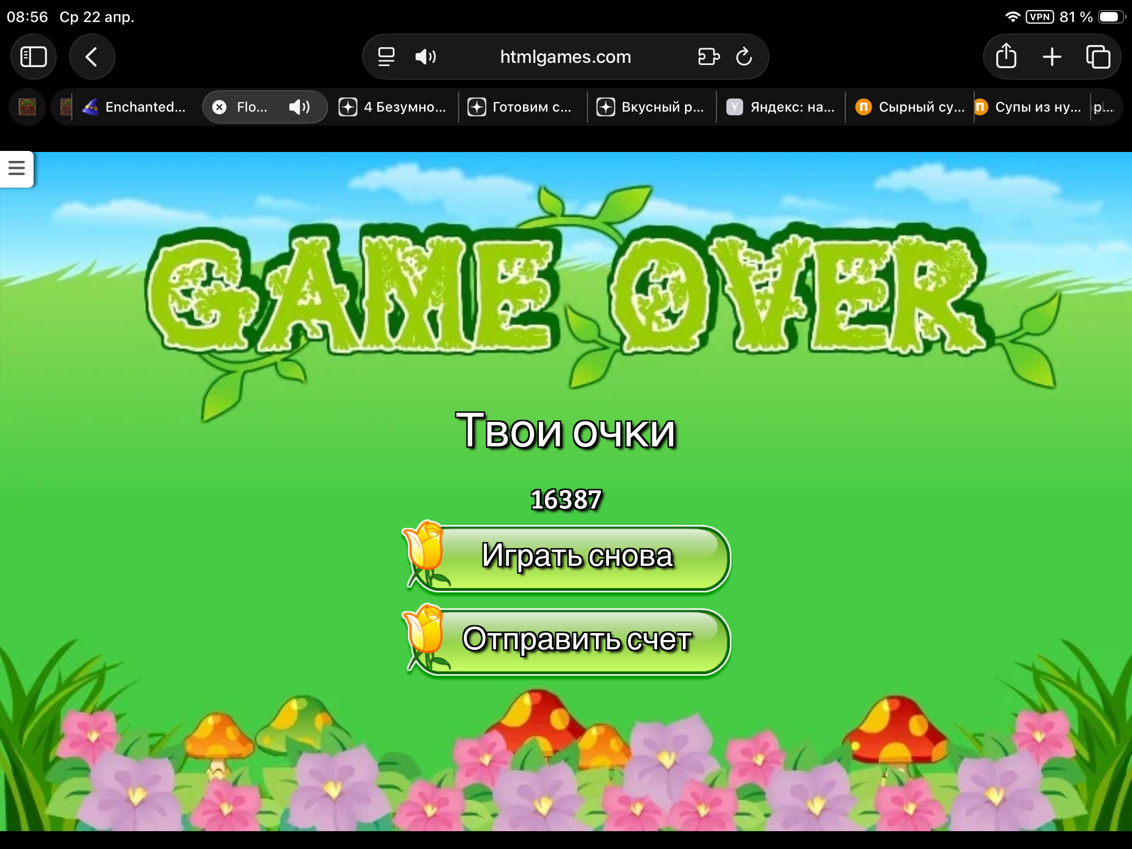Click the htmlgames.com address field
Screen dimensions: 1132x849
point(565,57)
